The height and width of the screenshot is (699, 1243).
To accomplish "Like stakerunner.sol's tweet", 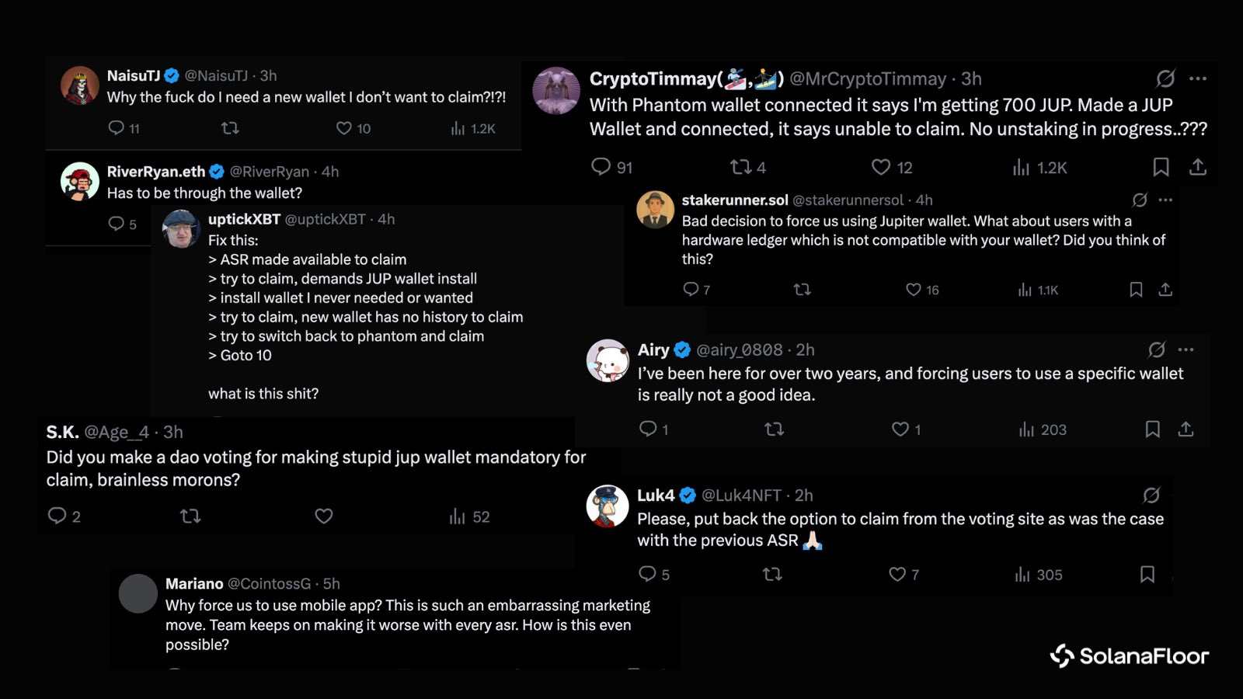I will click(914, 290).
